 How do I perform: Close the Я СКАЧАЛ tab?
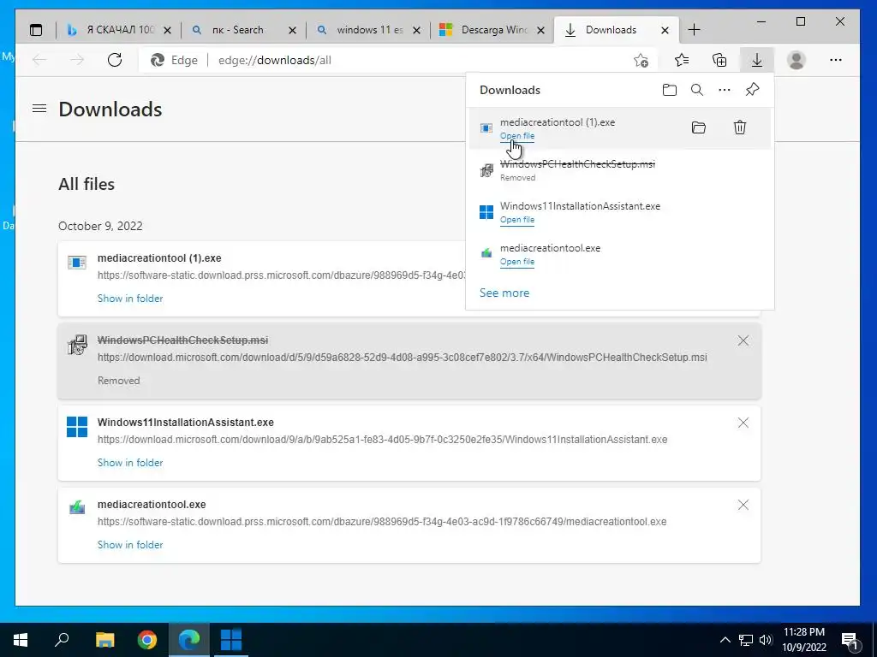167,30
